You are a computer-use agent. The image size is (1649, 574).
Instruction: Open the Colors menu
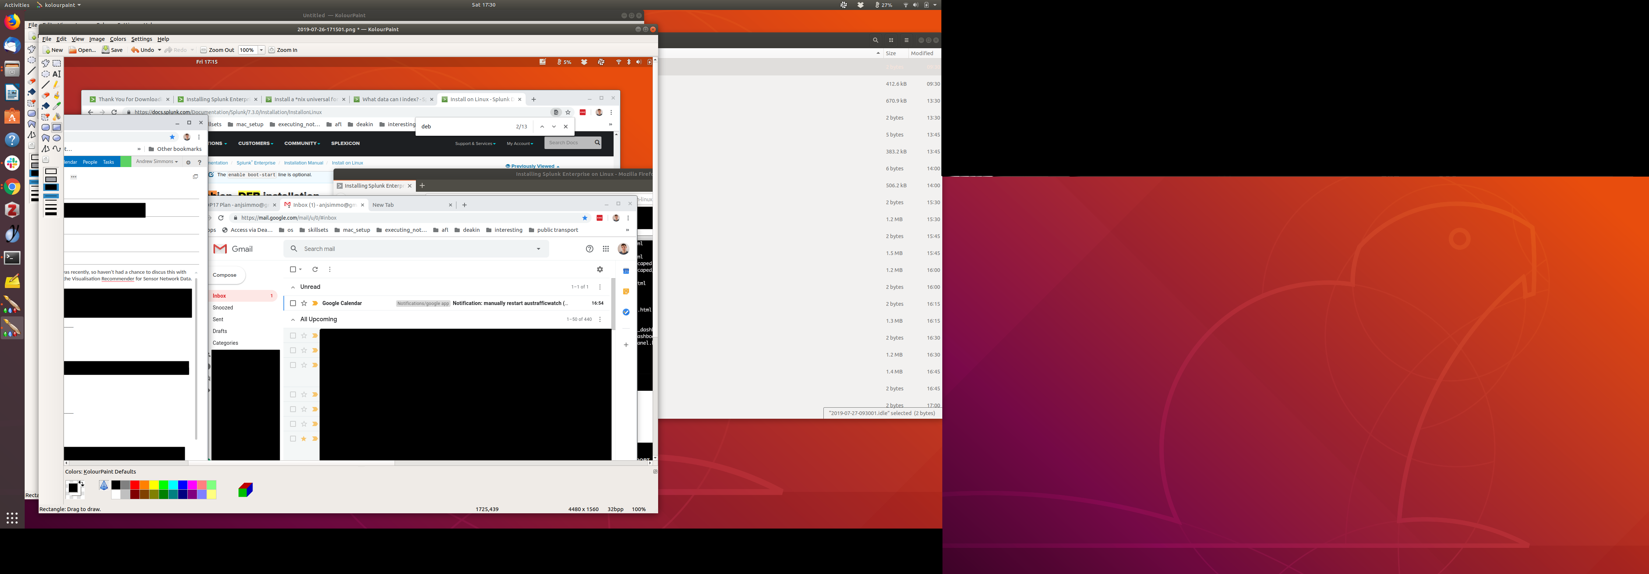click(118, 39)
